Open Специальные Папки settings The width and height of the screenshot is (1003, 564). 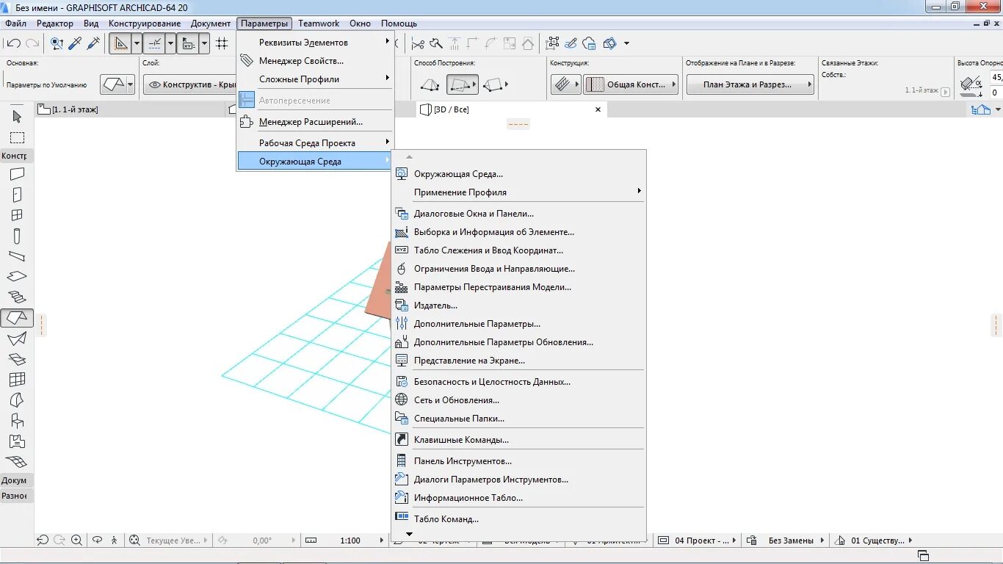click(518, 419)
